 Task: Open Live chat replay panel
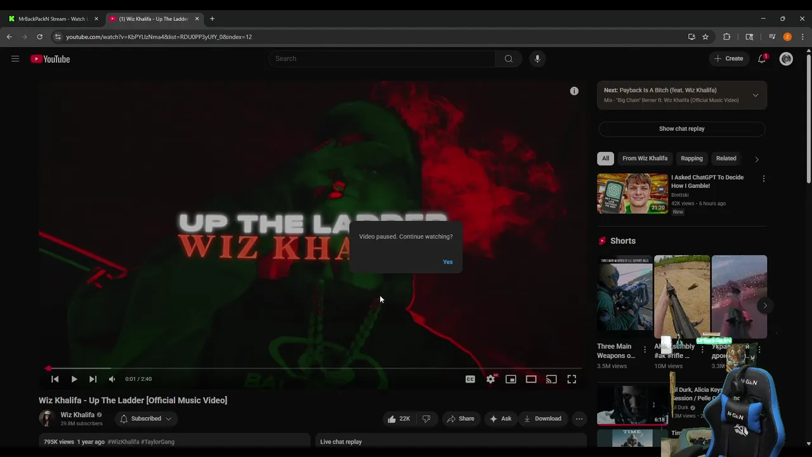point(451,440)
